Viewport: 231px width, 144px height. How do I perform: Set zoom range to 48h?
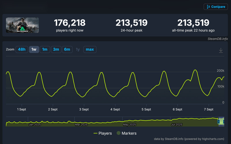pyautogui.click(x=22, y=50)
